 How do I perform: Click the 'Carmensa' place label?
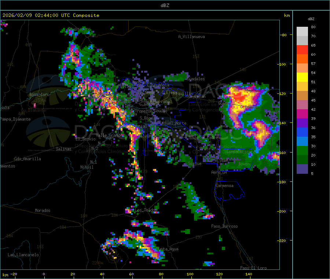pos(224,186)
